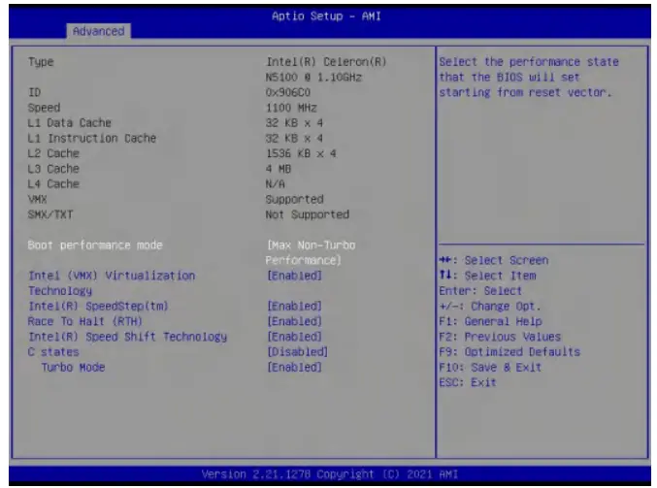Click the L1 Instruction Cache label
The image size is (657, 488).
(x=92, y=138)
